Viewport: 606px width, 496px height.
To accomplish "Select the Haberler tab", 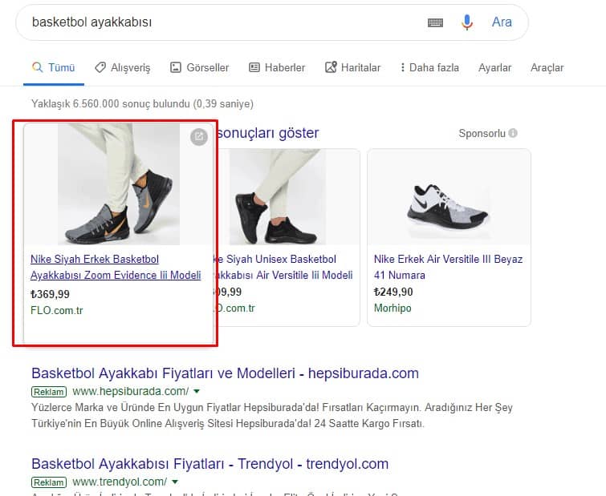I will point(277,68).
